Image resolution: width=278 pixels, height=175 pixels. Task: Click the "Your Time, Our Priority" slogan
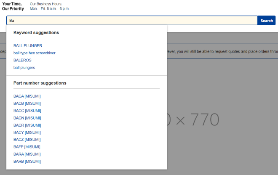pyautogui.click(x=13, y=6)
